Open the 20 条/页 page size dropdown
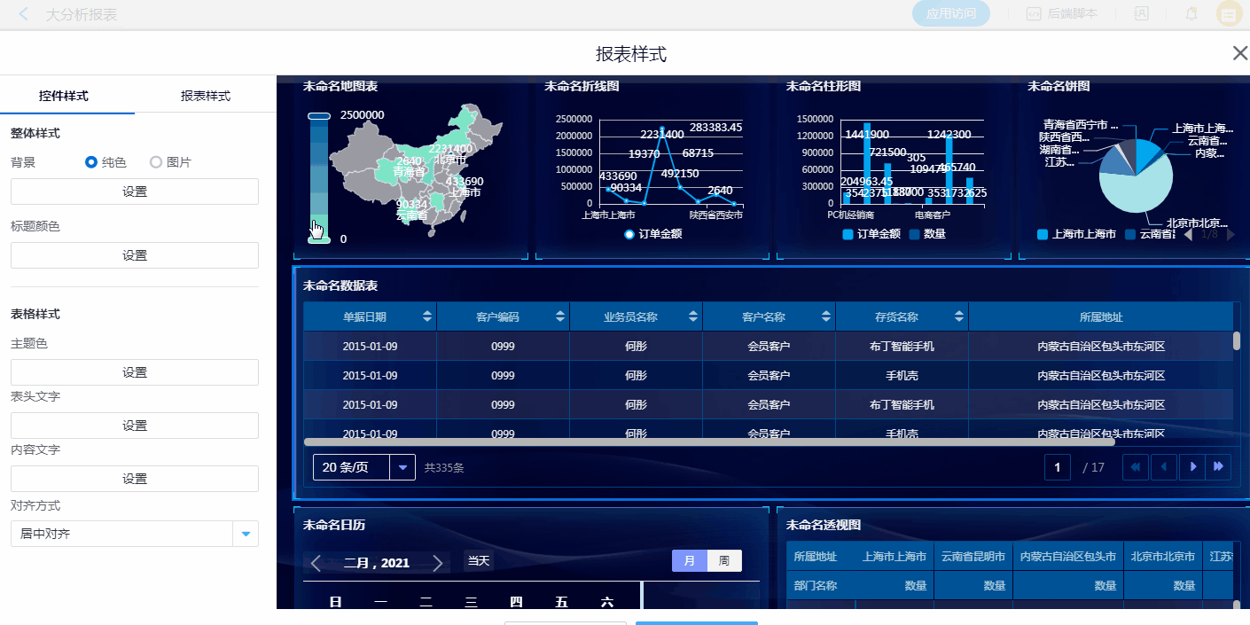1250x625 pixels. (x=403, y=467)
